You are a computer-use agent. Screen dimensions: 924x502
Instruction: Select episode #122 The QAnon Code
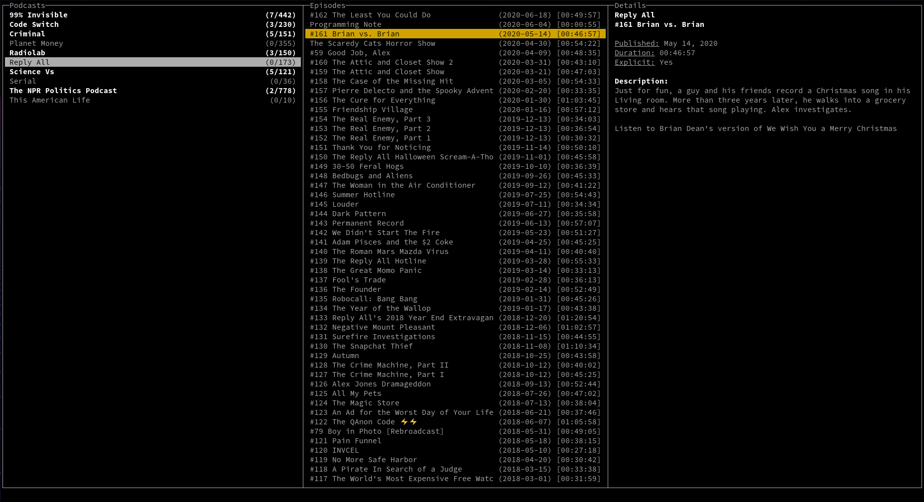pos(455,422)
